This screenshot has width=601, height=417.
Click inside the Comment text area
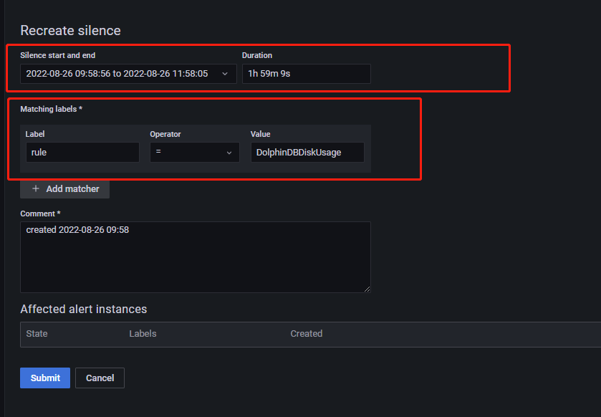pos(195,258)
